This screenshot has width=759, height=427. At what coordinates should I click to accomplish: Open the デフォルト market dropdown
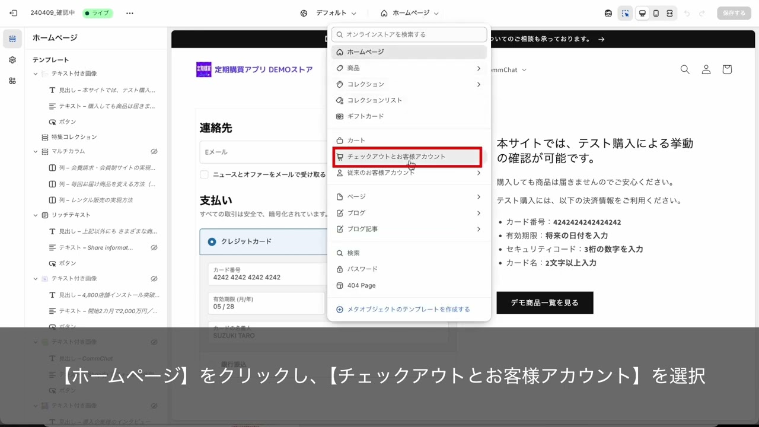click(x=329, y=13)
